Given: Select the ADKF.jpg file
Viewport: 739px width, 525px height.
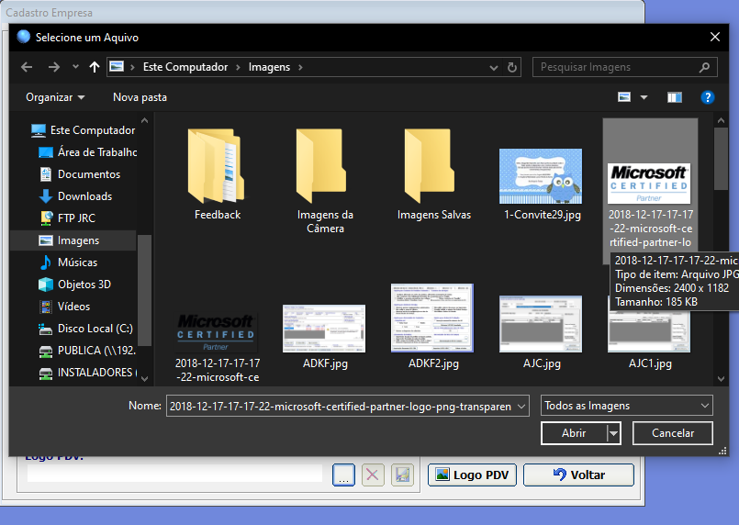Looking at the screenshot, I should pos(325,337).
